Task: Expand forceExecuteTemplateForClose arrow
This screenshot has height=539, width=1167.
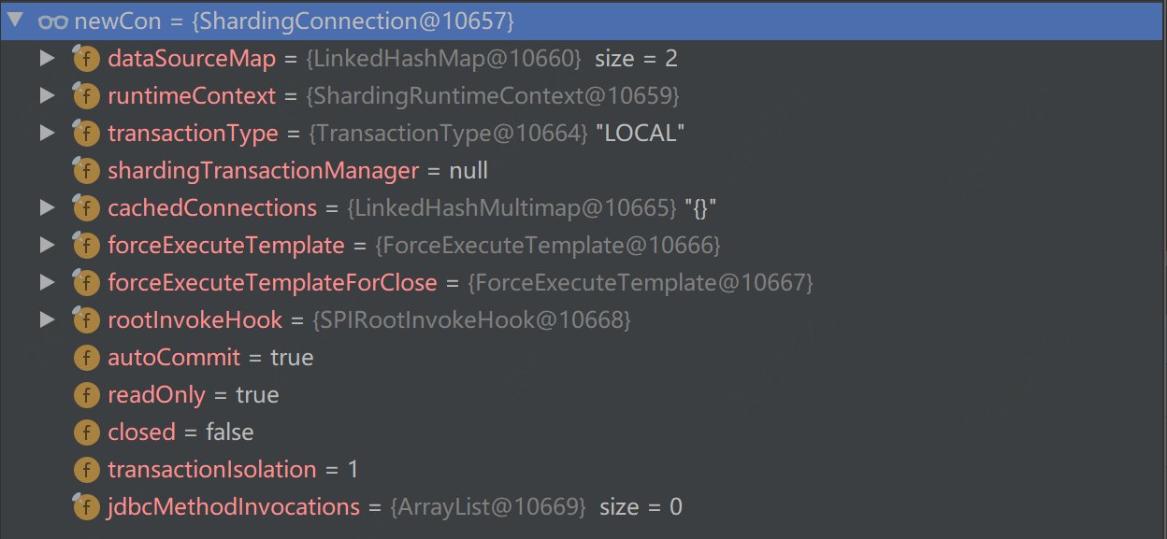Action: pos(47,283)
